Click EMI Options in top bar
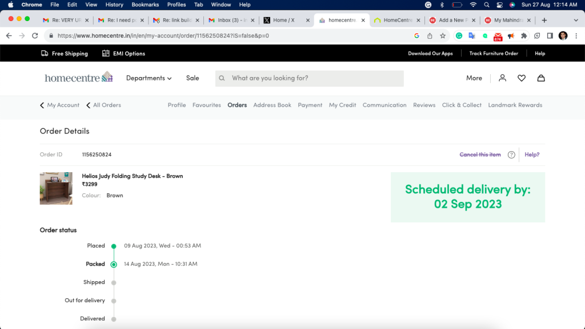The image size is (585, 329). (123, 53)
